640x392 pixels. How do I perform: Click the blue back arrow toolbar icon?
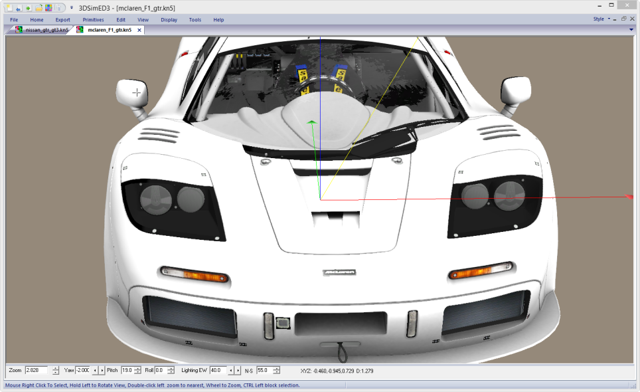(x=19, y=8)
